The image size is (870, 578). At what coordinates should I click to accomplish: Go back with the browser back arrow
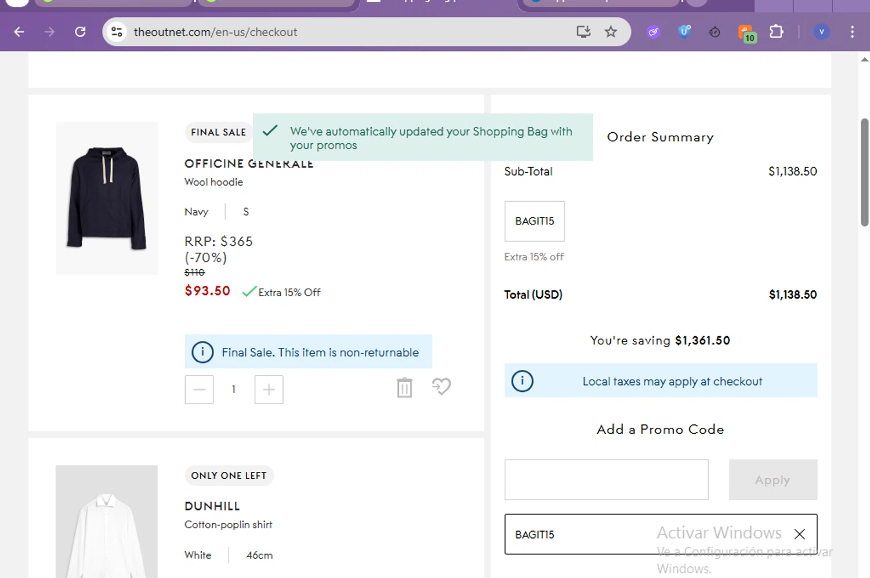point(19,32)
